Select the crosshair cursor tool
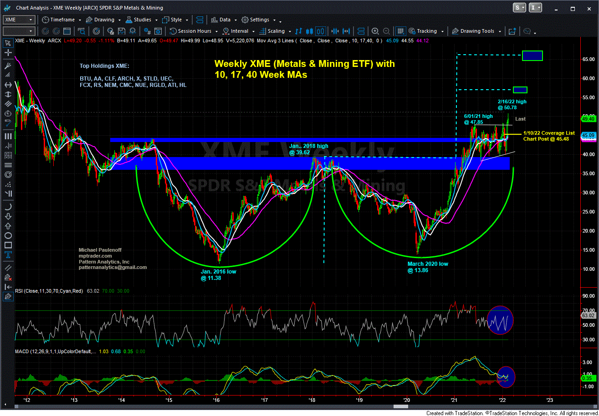Screen dimensions: 599x416 pos(8,53)
